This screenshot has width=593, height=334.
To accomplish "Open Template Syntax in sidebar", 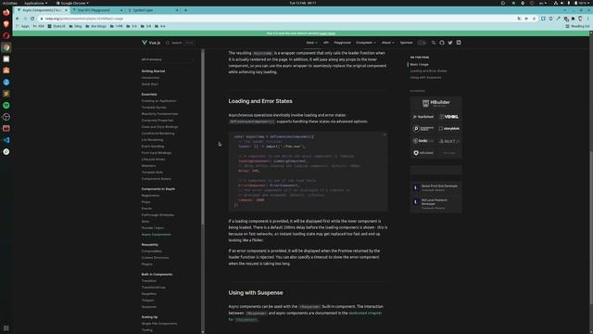I will 154,108.
